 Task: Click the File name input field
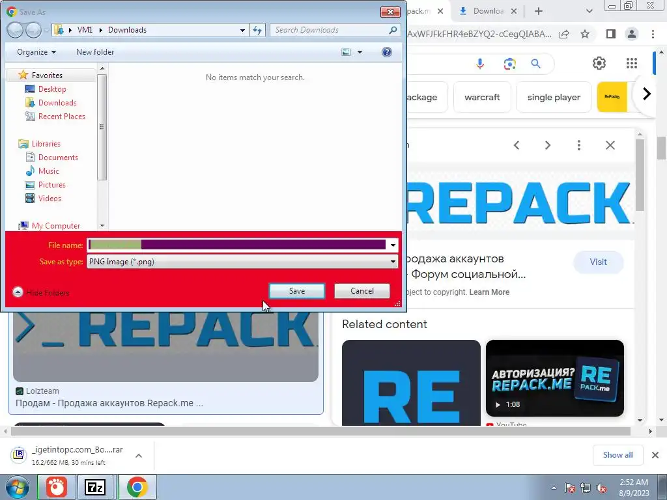pos(237,245)
